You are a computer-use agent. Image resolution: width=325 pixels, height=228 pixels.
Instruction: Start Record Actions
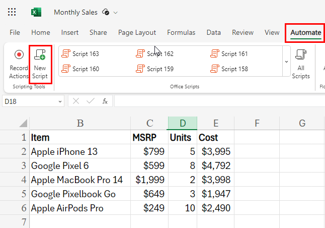pyautogui.click(x=19, y=65)
